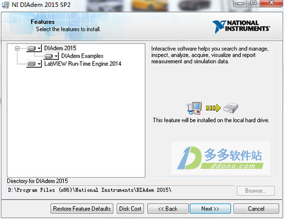Click 'Select the features to install.' text
Screen dimensions: 284x219
pyautogui.click(x=68, y=29)
